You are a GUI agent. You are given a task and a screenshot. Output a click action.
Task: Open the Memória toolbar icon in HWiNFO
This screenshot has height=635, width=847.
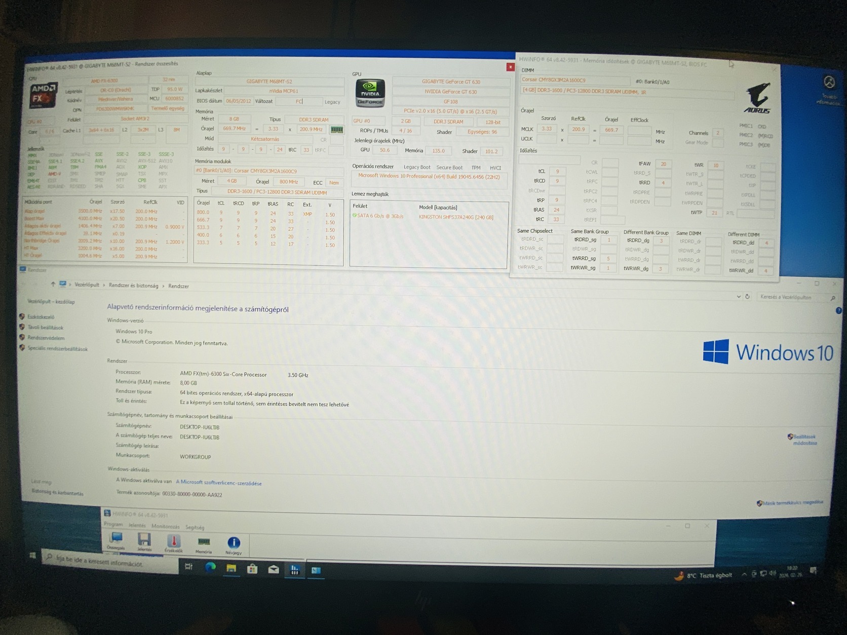point(204,544)
